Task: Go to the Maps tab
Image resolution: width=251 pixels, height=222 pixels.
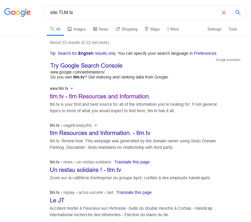Action: (x=152, y=29)
